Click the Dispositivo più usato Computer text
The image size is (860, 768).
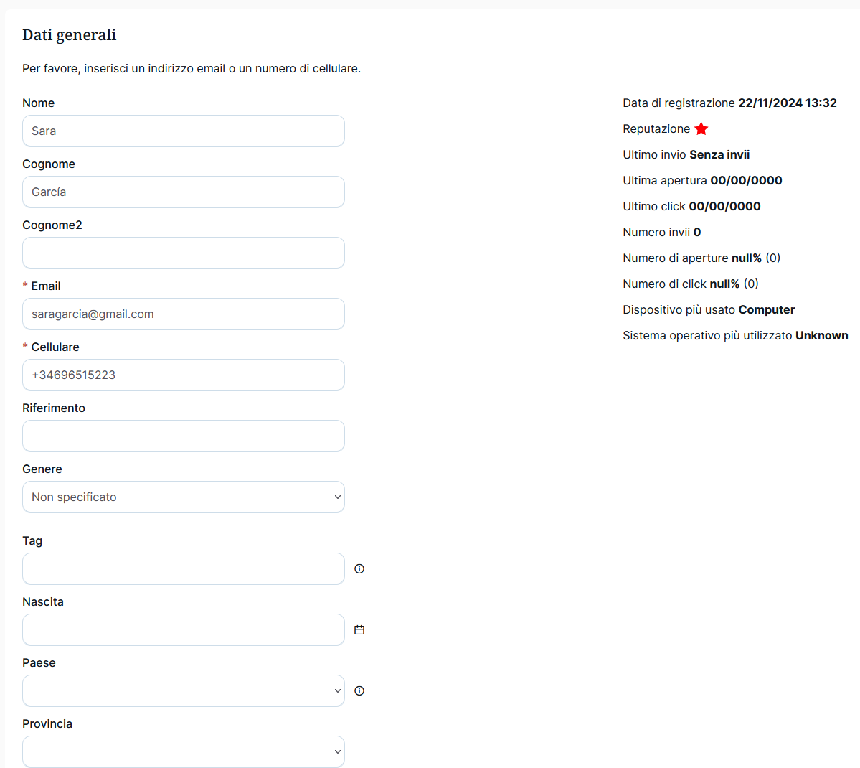coord(708,309)
